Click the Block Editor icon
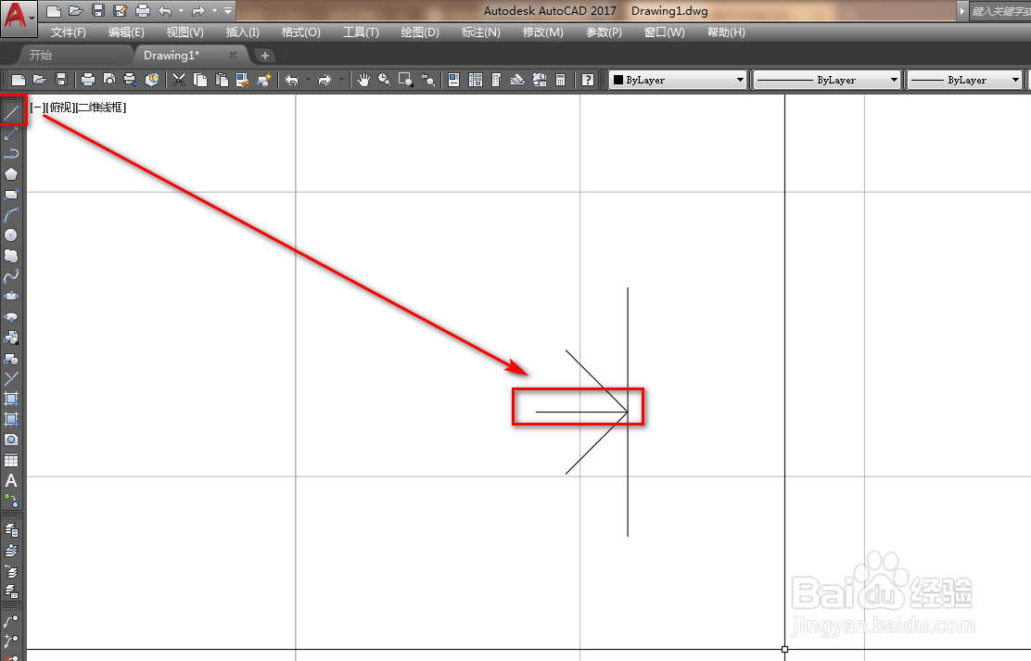Screen dimensions: 1031x661 click(x=264, y=81)
